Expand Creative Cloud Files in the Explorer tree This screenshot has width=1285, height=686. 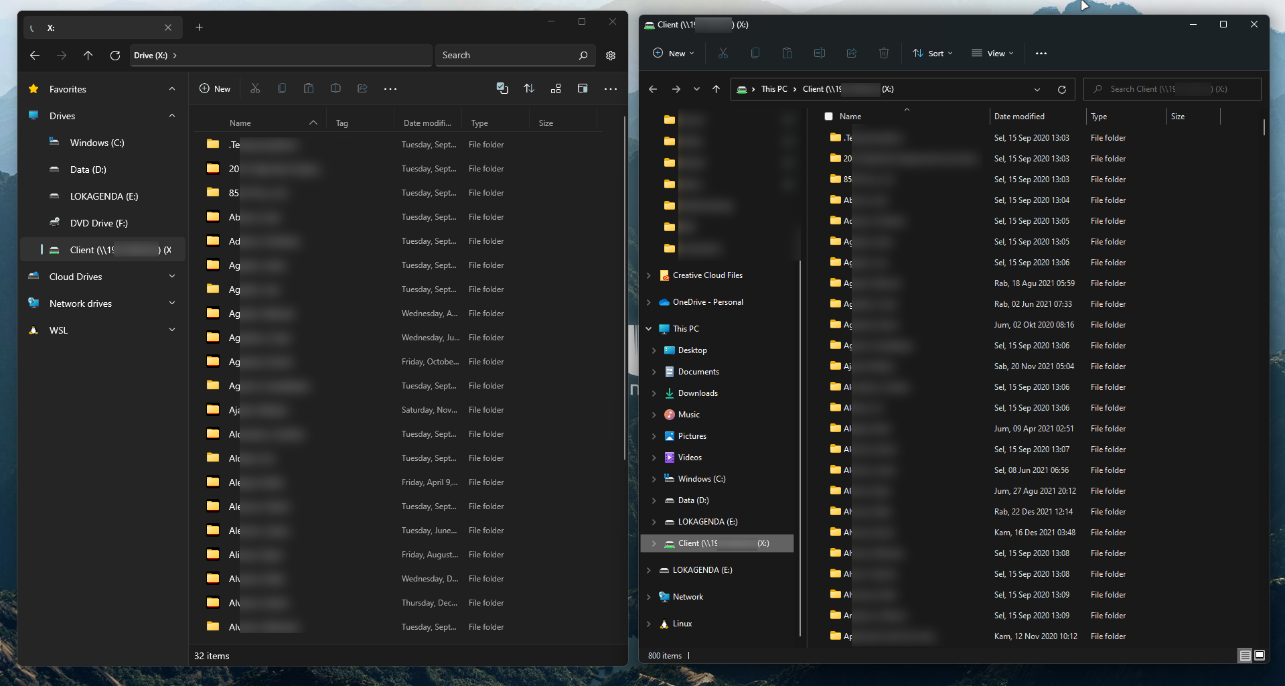click(648, 275)
